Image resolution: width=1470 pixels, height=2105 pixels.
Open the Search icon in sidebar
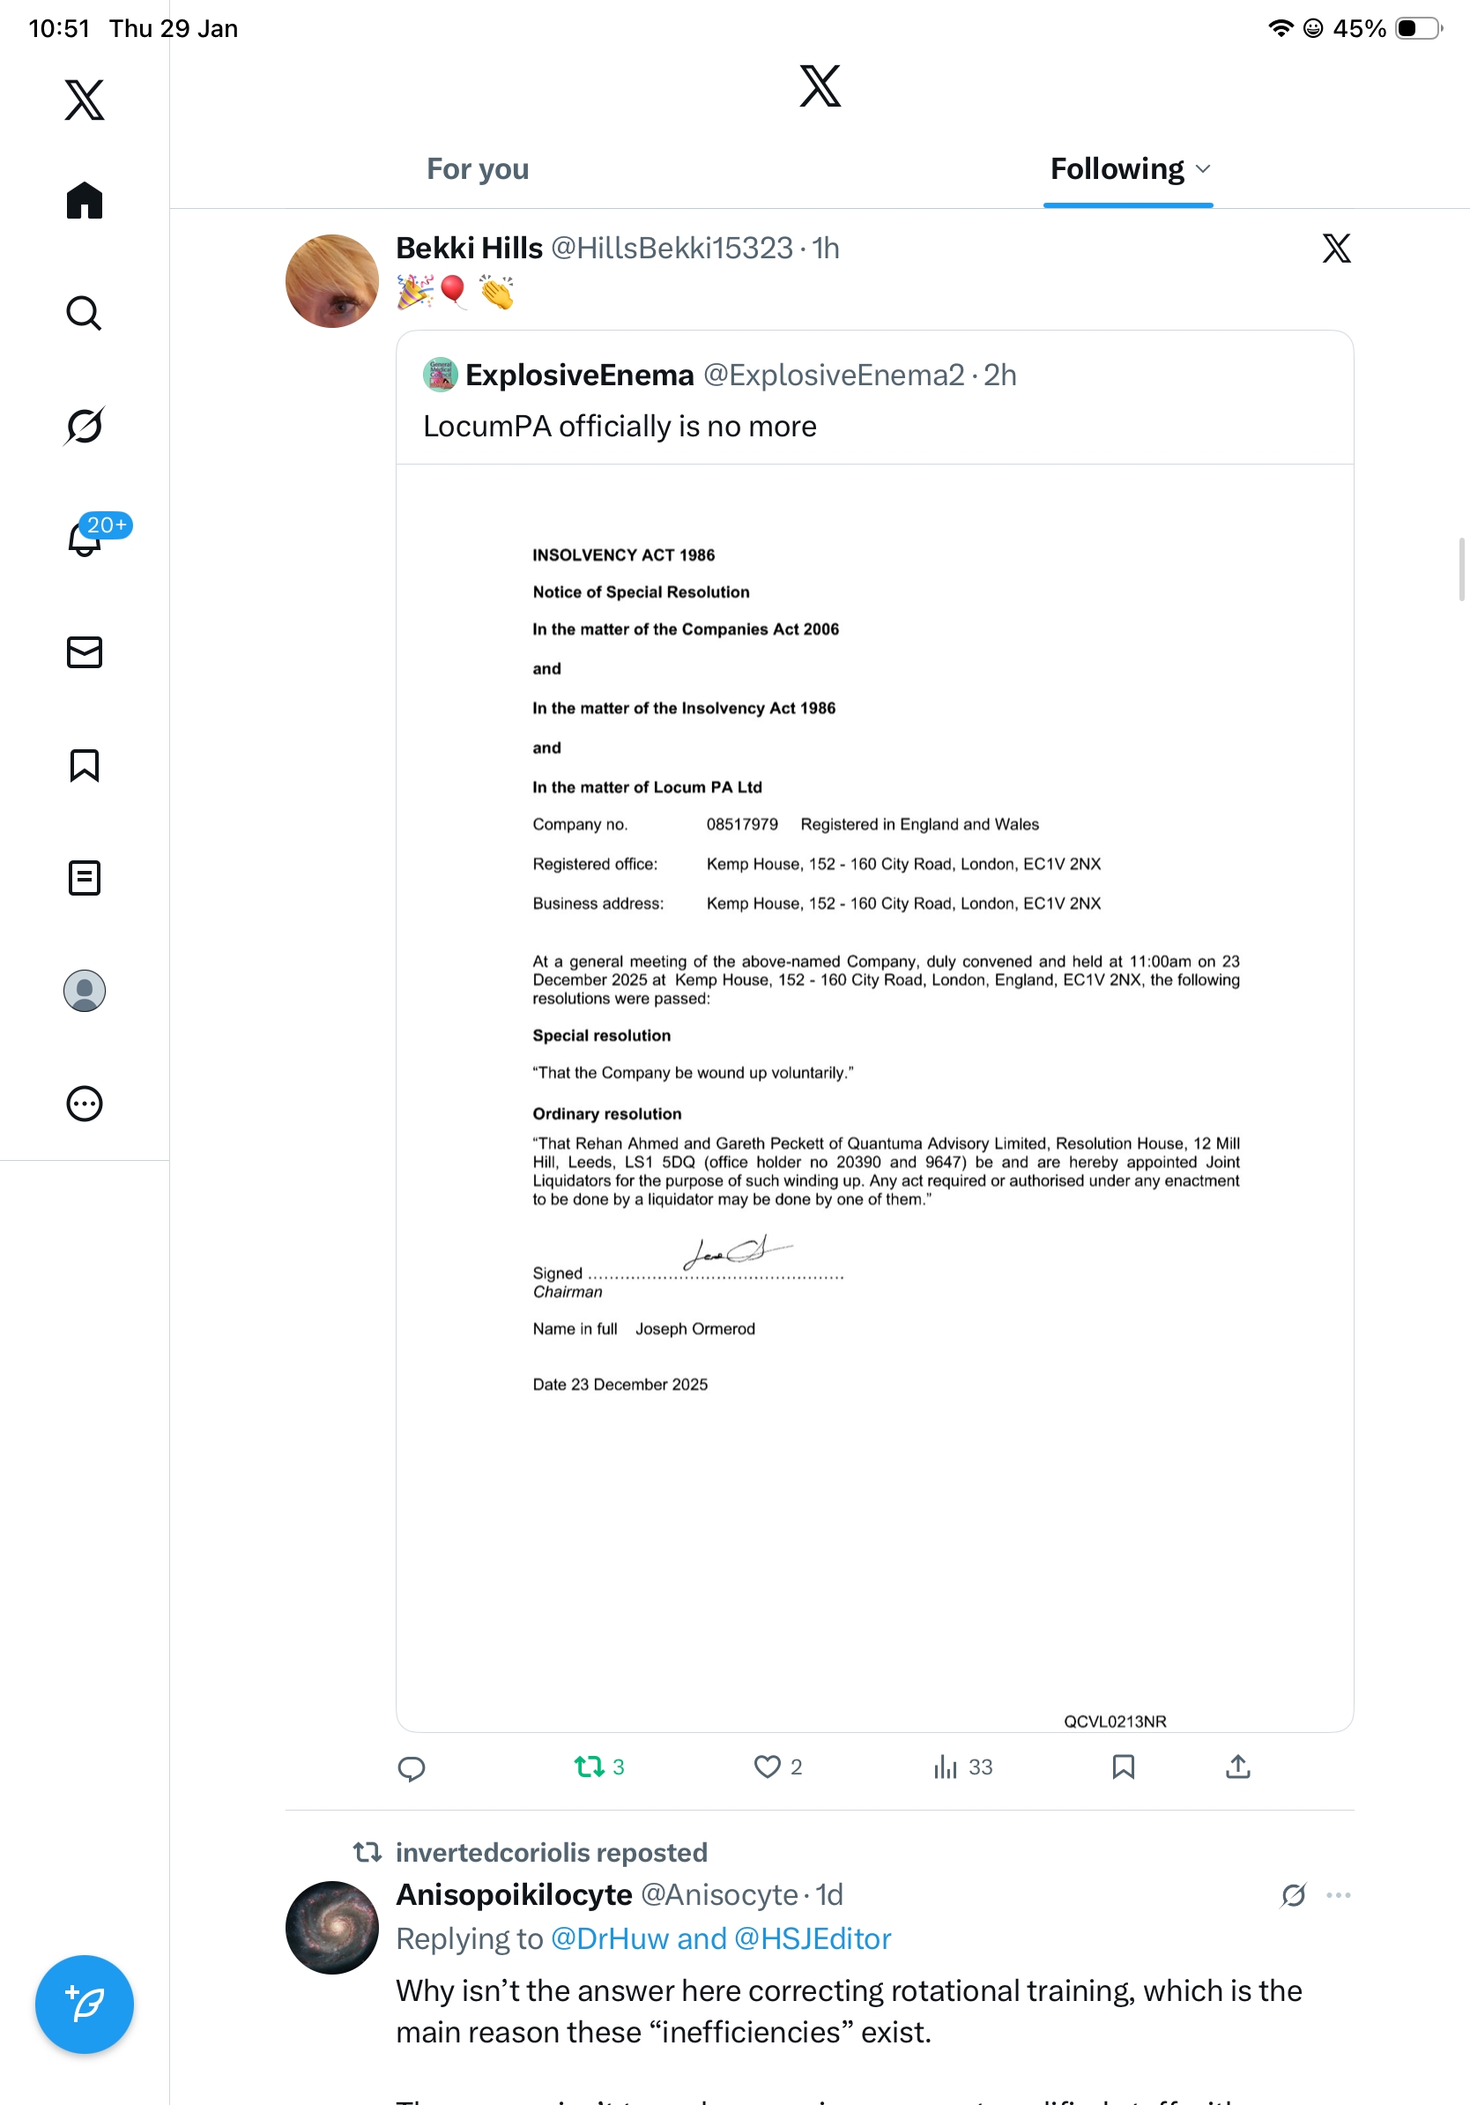click(x=85, y=314)
